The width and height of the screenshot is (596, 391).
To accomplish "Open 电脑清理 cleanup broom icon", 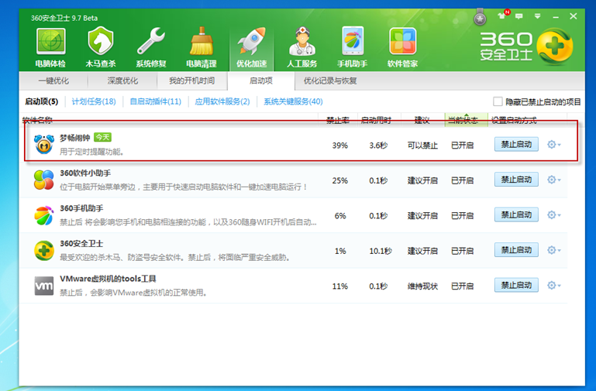I will (x=202, y=47).
